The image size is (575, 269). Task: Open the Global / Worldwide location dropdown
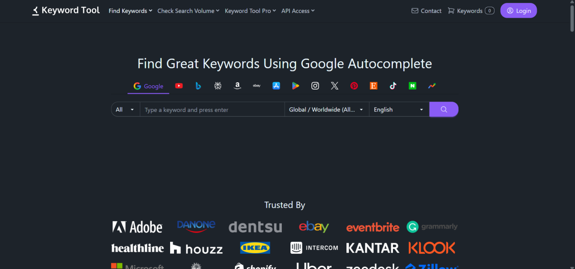pos(327,110)
